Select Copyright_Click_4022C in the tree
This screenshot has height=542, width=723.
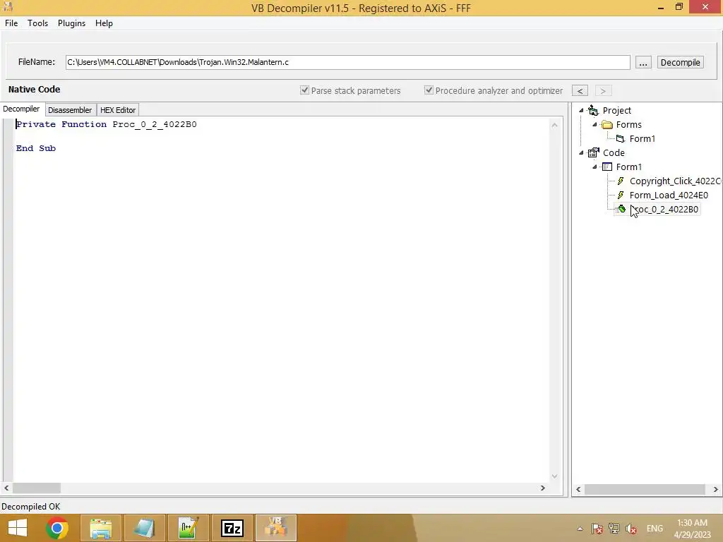pos(675,181)
